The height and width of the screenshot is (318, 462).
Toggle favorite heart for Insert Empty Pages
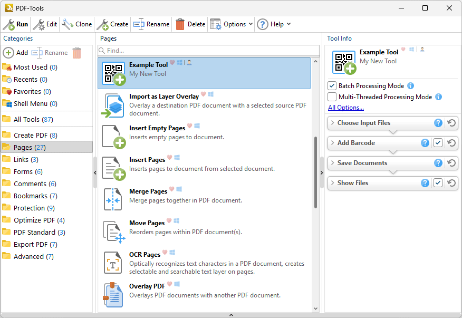pyautogui.click(x=190, y=126)
